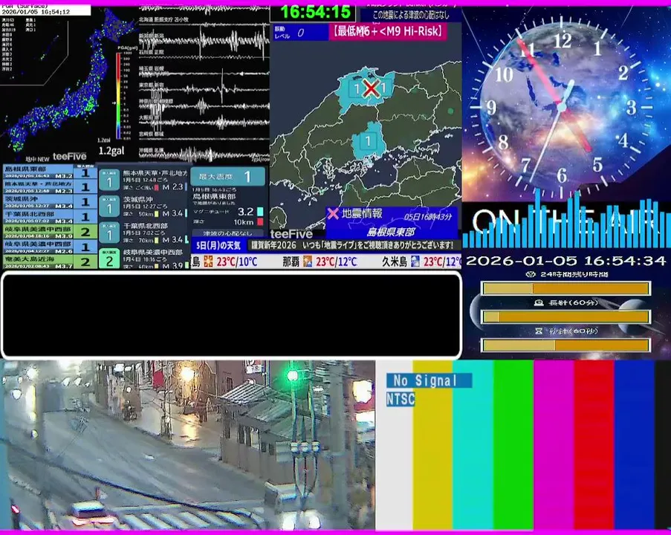Click the 【最低M6+<M9 Hi-Risk】 banner
This screenshot has width=671, height=535.
pyautogui.click(x=388, y=31)
